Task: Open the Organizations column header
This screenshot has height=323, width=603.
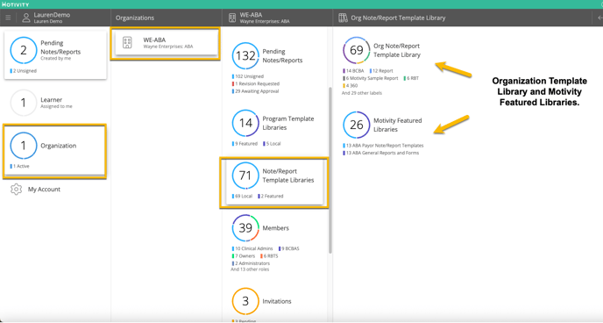Action: (135, 18)
